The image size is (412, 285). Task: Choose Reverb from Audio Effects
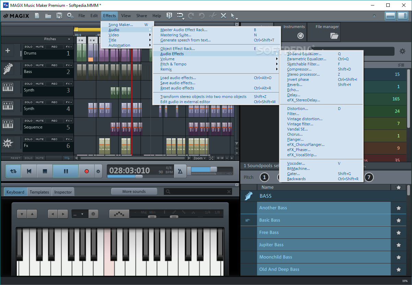pos(321,85)
